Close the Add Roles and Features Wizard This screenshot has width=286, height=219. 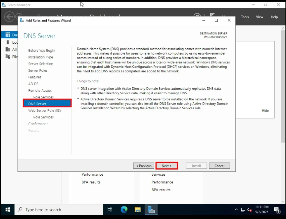click(229, 20)
